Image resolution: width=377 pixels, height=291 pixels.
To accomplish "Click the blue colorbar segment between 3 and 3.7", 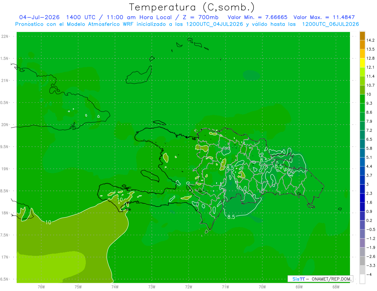I will click(x=362, y=180).
